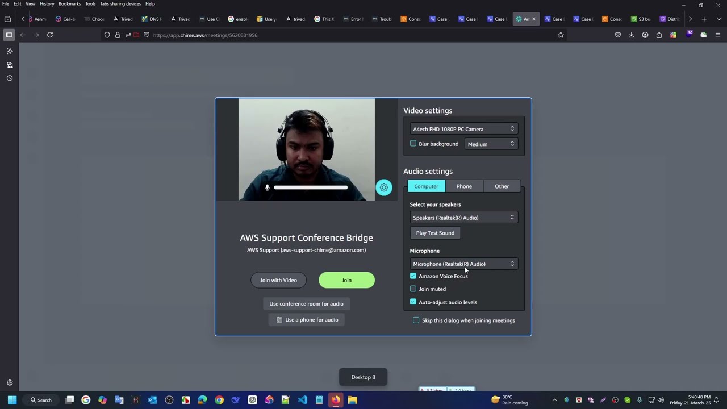Click the microphone icon on the video preview
The width and height of the screenshot is (727, 409).
tap(267, 187)
